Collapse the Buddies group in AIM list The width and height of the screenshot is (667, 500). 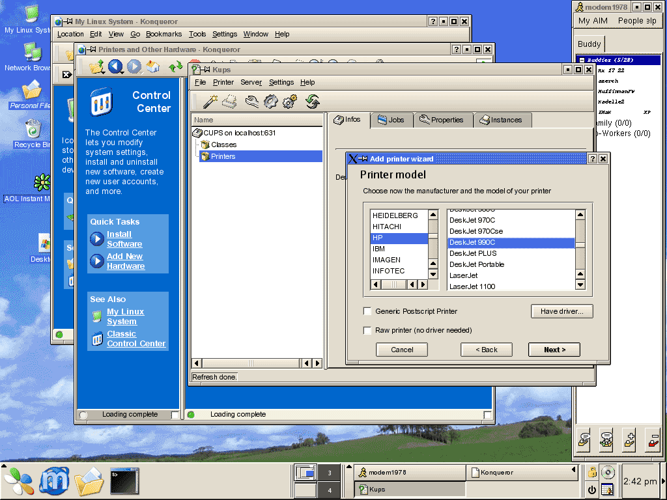tap(582, 60)
